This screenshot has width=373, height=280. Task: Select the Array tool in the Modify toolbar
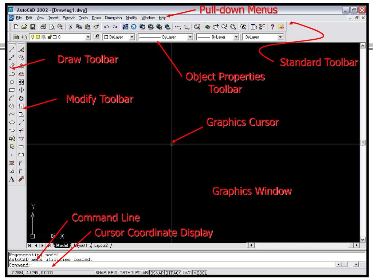pos(21,82)
